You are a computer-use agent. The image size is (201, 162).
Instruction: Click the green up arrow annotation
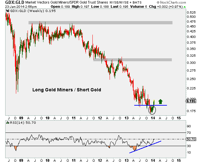pos(160,101)
